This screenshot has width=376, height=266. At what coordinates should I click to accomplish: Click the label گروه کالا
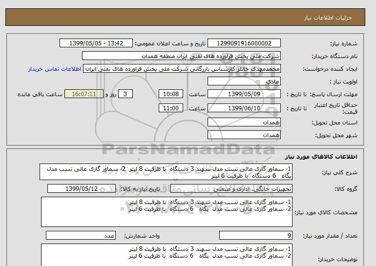[x=346, y=189]
